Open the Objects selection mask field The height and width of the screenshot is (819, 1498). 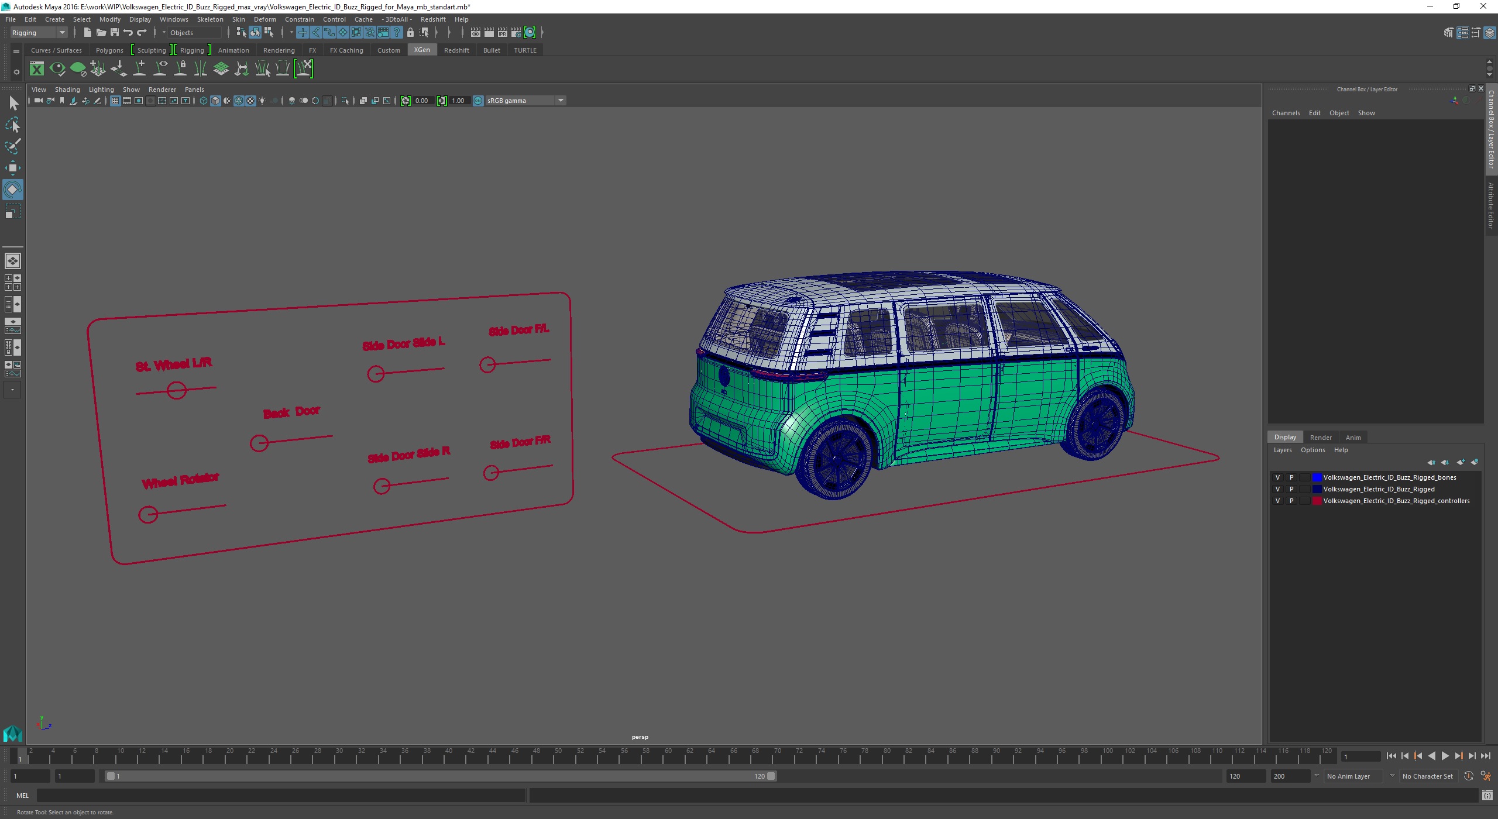pyautogui.click(x=195, y=33)
